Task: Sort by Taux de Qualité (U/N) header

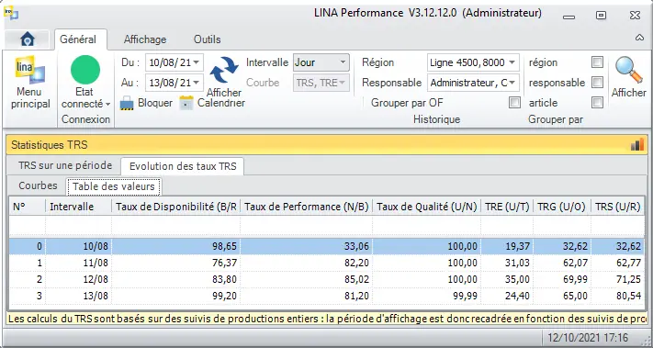Action: click(x=426, y=207)
